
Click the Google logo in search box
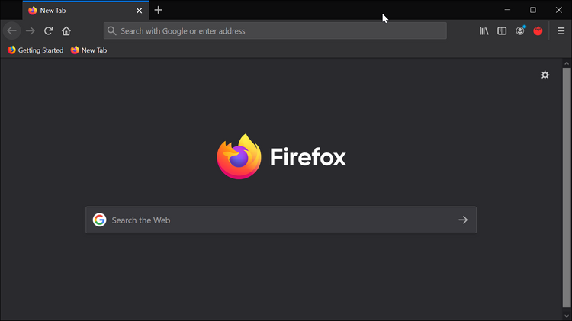[x=99, y=220]
